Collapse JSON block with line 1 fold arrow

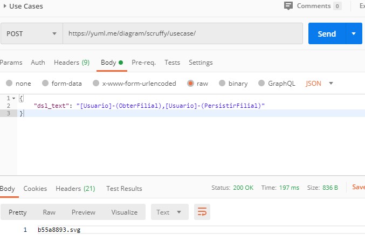(14, 98)
